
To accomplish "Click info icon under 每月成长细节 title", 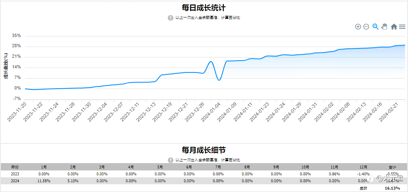I will pyautogui.click(x=171, y=160).
